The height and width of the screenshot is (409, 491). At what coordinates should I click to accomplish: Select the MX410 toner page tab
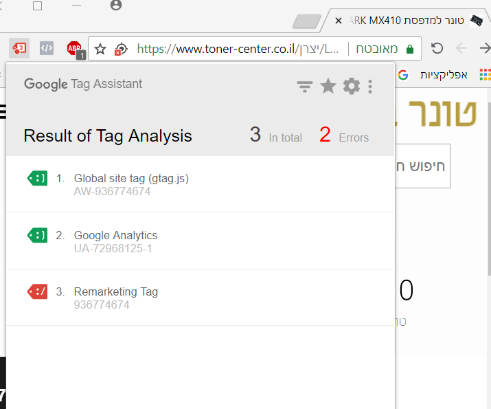coord(407,21)
